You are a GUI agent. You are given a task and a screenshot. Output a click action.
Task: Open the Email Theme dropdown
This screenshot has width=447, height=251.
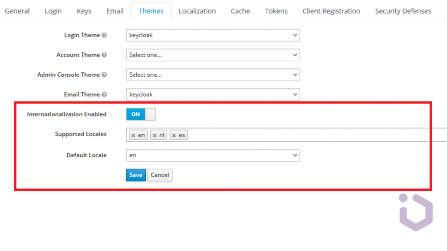[x=213, y=95]
